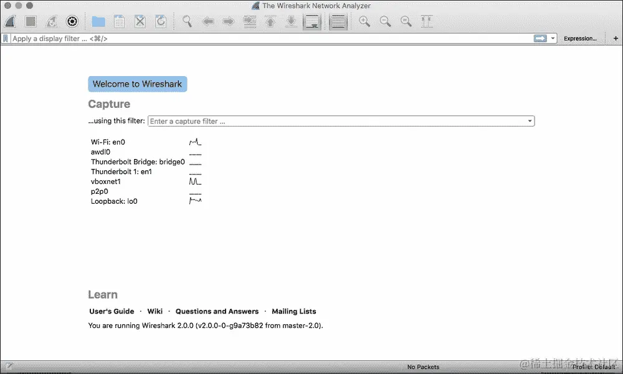Select Thunderbolt Bridge: bridge0 interface
This screenshot has width=623, height=374.
(138, 162)
